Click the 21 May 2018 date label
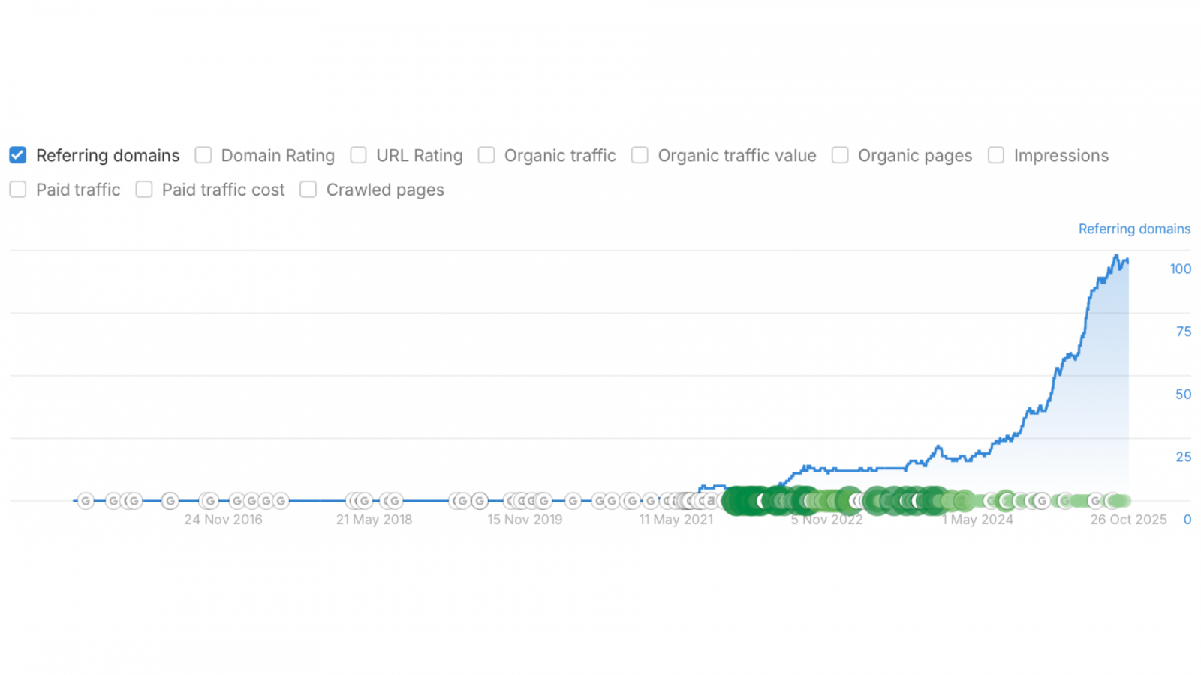The height and width of the screenshot is (675, 1201). point(374,520)
